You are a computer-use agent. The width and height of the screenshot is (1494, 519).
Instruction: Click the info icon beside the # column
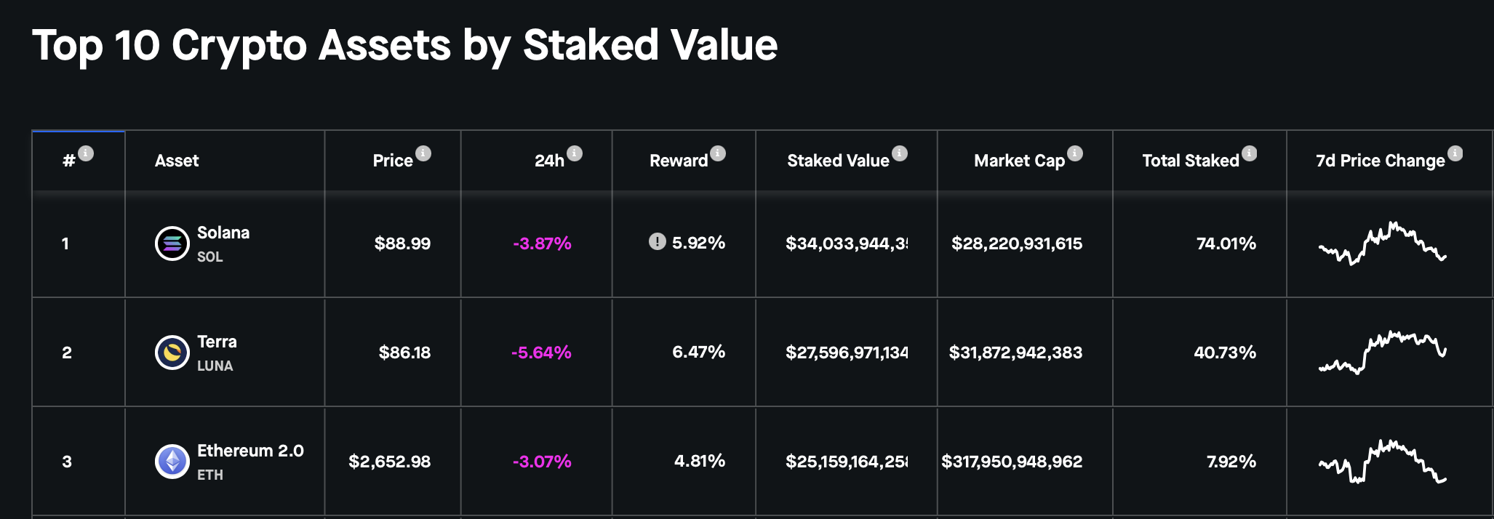[86, 153]
